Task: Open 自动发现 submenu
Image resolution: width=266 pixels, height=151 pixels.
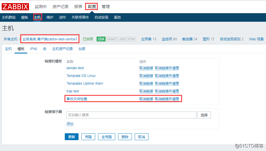Action: pos(101,17)
